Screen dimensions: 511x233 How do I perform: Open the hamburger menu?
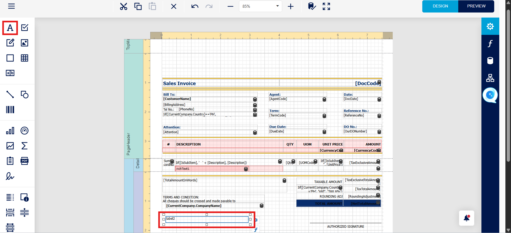(11, 6)
